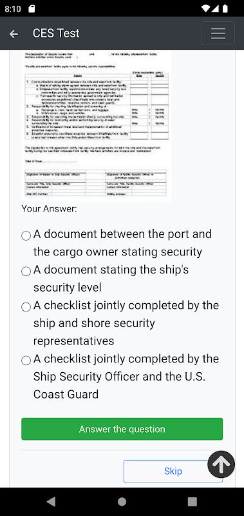This screenshot has height=516, width=244.
Task: Tap Android home circle button
Action: pyautogui.click(x=122, y=502)
